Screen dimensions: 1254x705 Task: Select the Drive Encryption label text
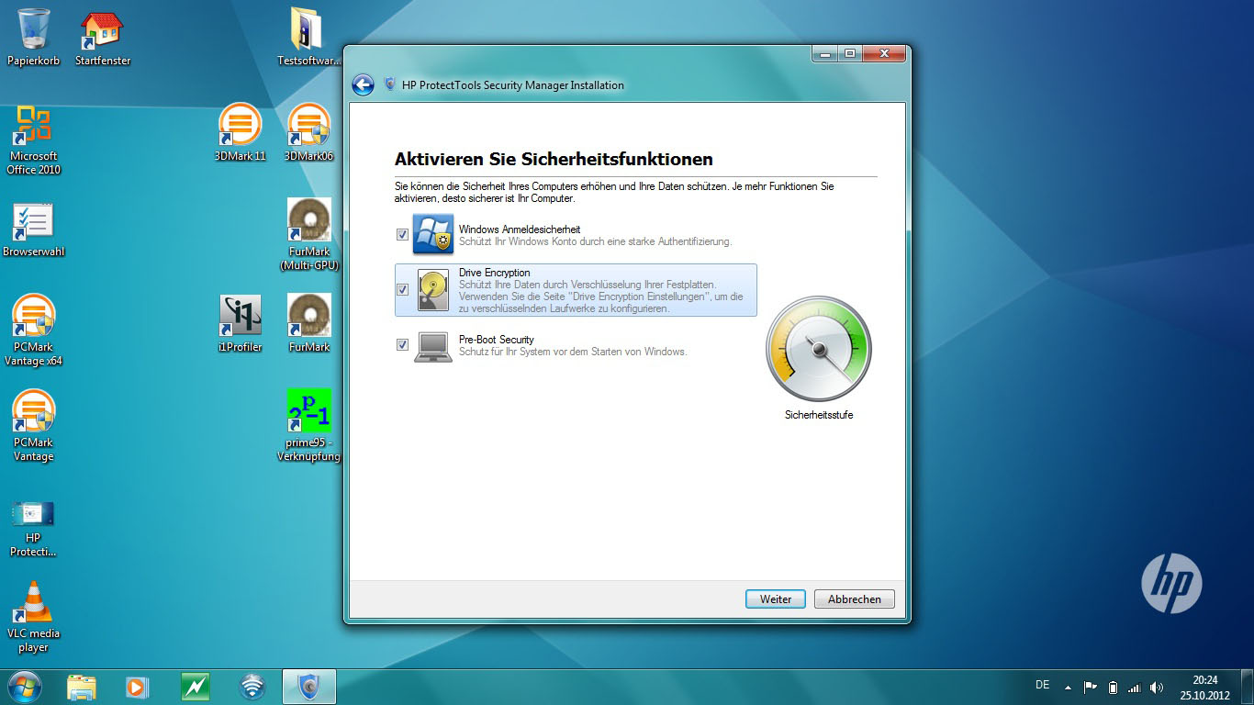[x=494, y=273]
